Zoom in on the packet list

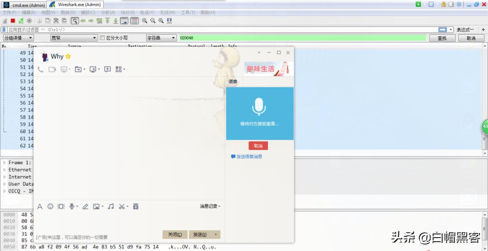tap(145, 20)
